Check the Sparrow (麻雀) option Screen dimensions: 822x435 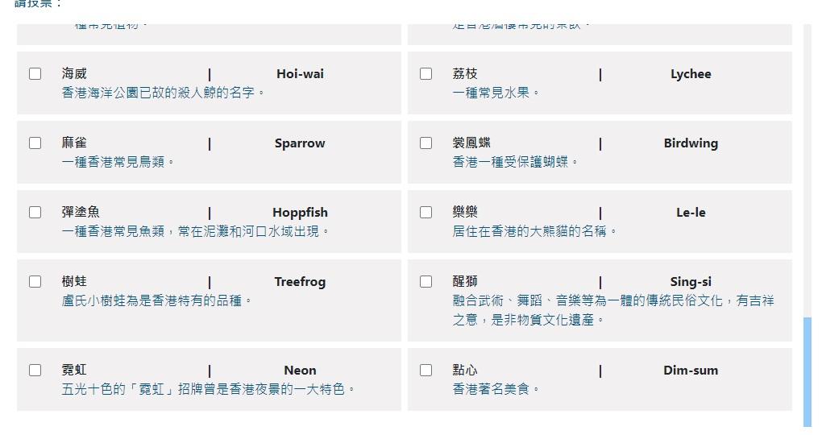tap(35, 143)
